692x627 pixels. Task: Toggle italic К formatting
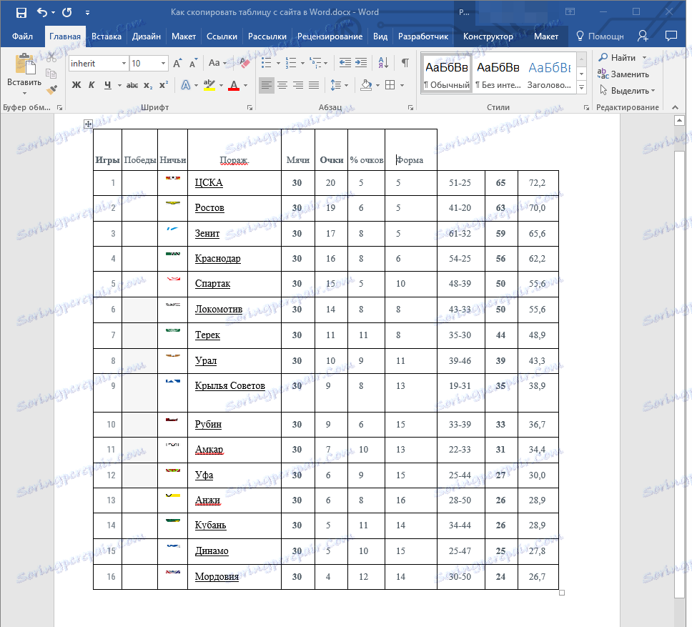92,85
